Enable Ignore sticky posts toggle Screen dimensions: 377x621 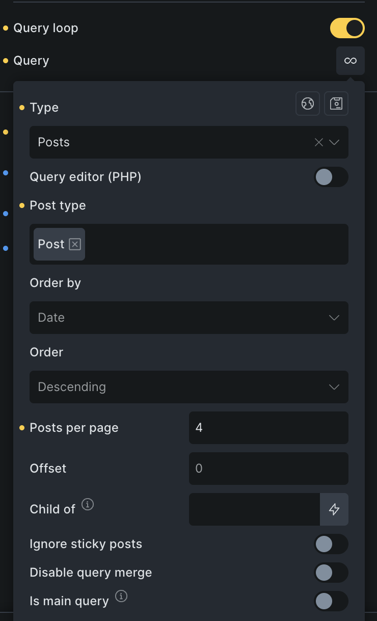(x=331, y=544)
